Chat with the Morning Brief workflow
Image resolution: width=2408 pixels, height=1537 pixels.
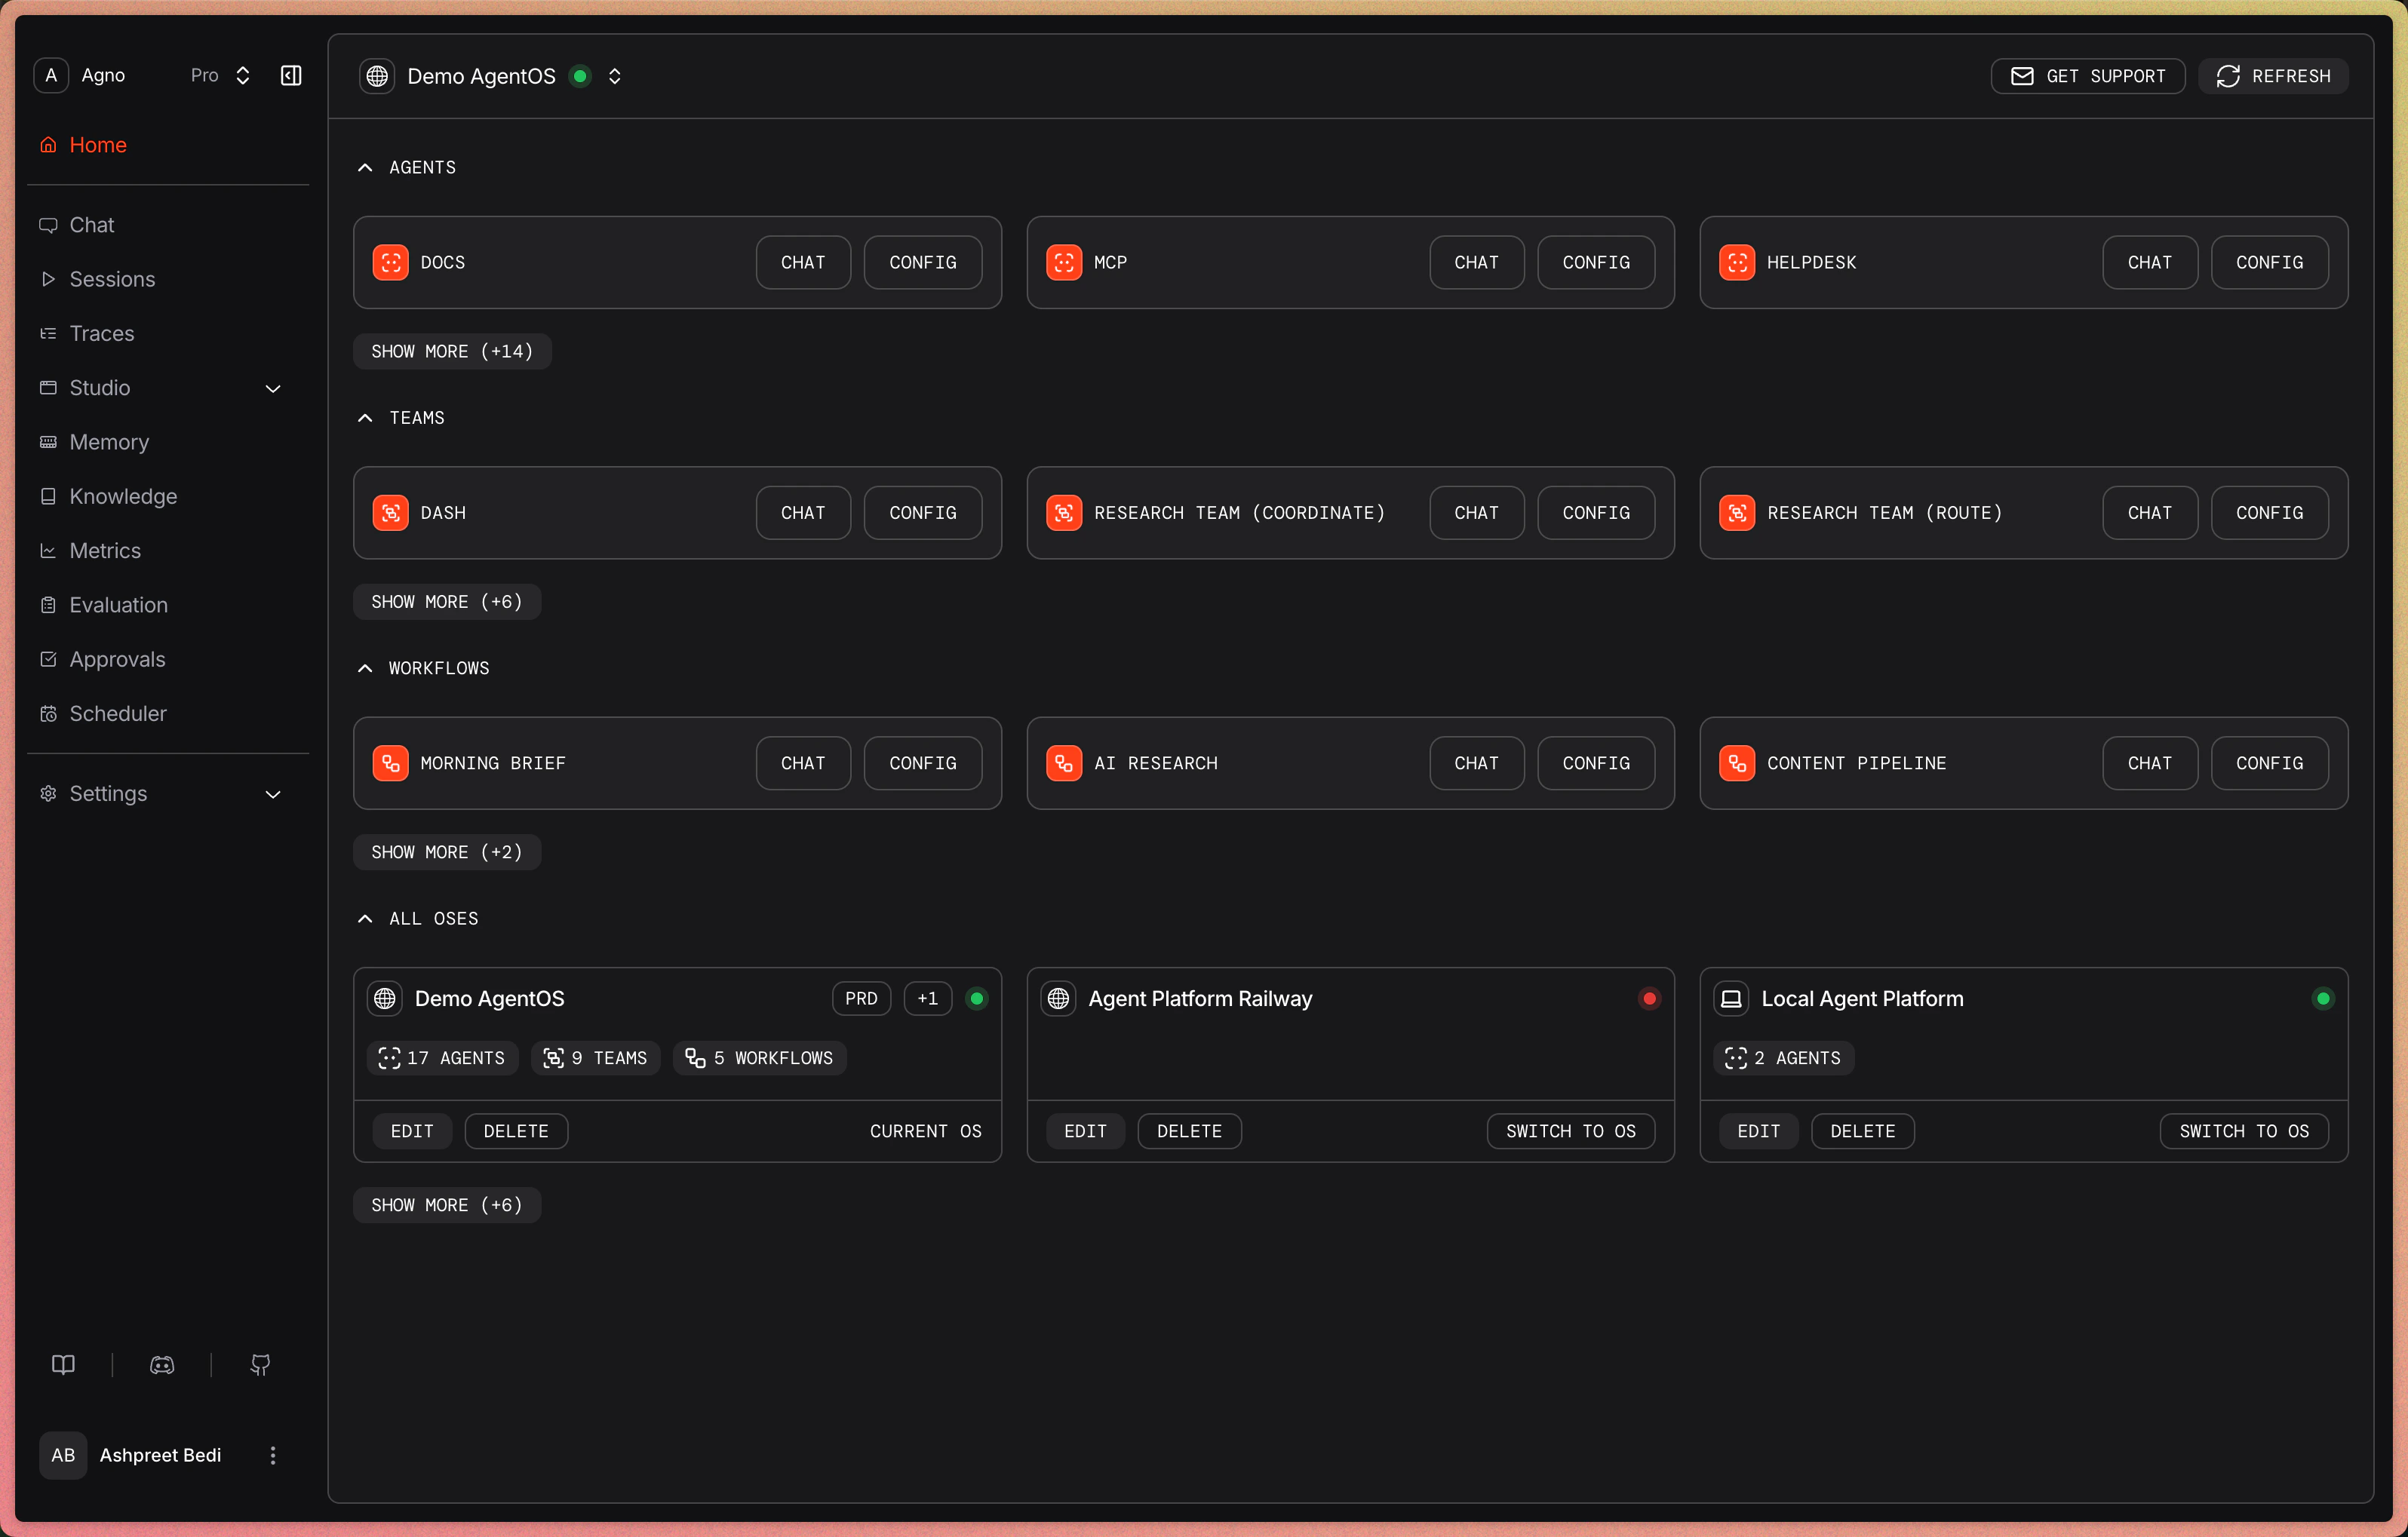[803, 763]
